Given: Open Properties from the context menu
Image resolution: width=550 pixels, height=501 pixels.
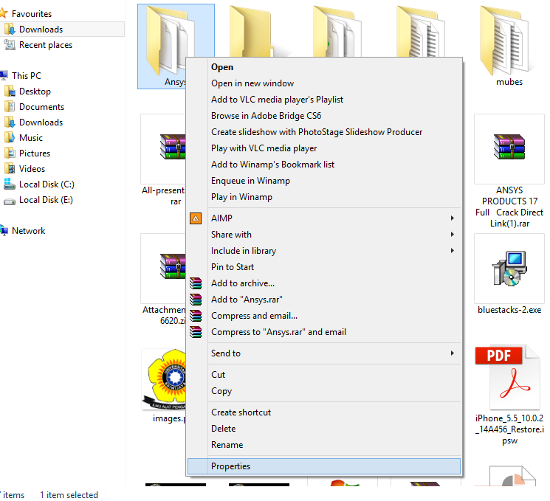Looking at the screenshot, I should click(x=324, y=466).
